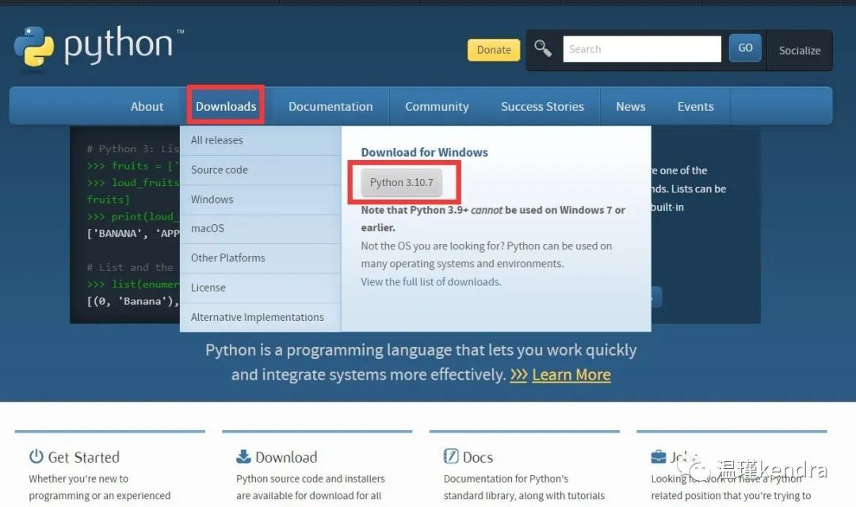Screen dimensions: 856x507
Task: Open the Community menu
Action: pos(437,106)
